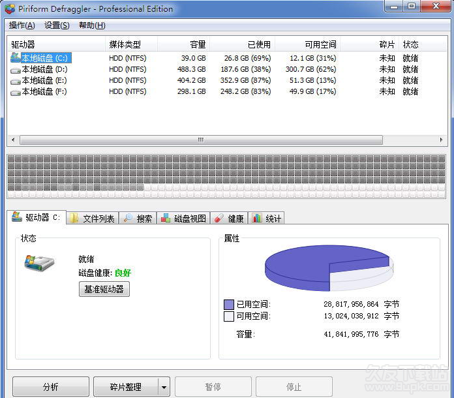Click the E: drive disk icon

click(x=16, y=82)
